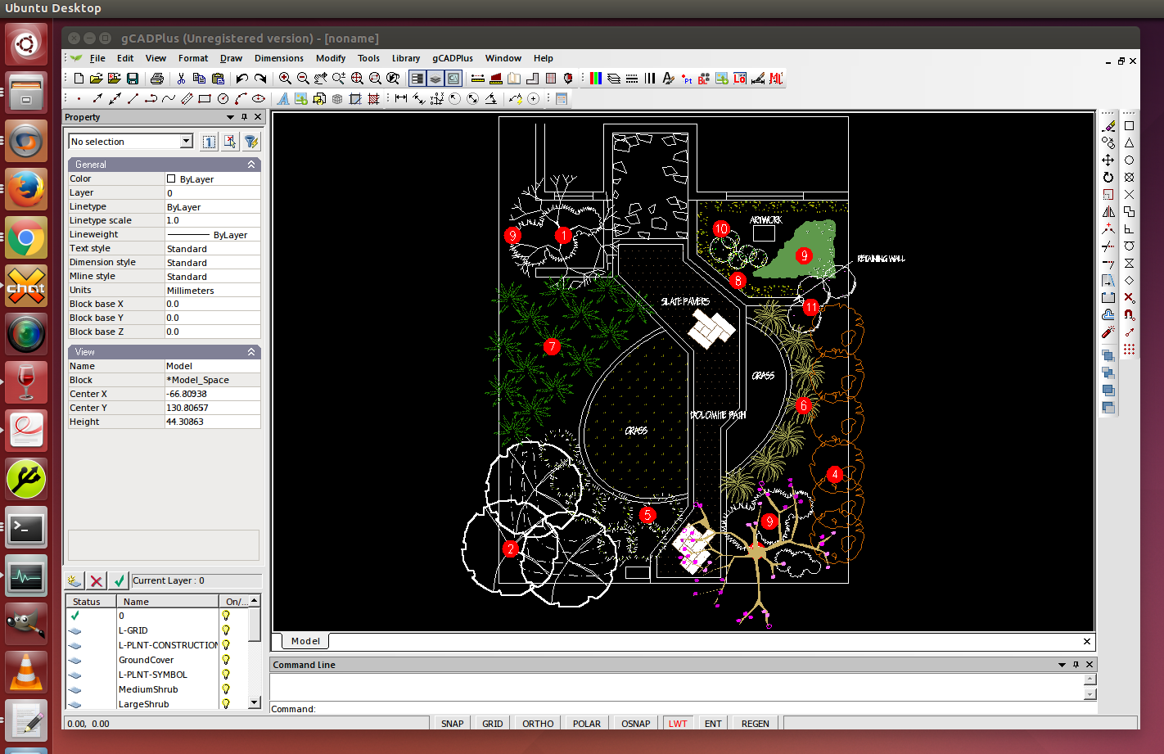The image size is (1164, 754).
Task: Activate the Pan tool in the toolbar
Action: (x=321, y=78)
